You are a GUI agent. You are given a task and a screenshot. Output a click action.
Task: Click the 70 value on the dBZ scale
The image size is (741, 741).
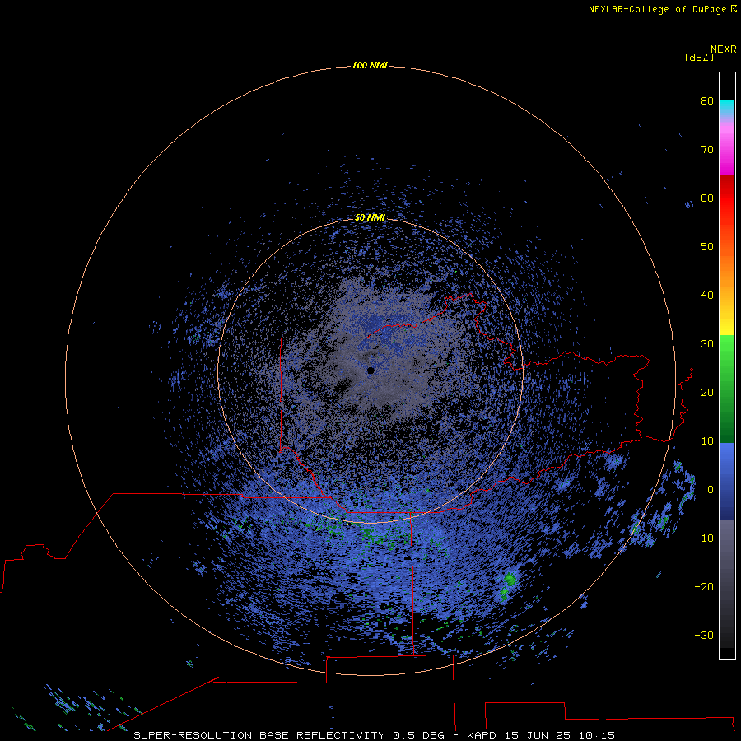click(707, 150)
